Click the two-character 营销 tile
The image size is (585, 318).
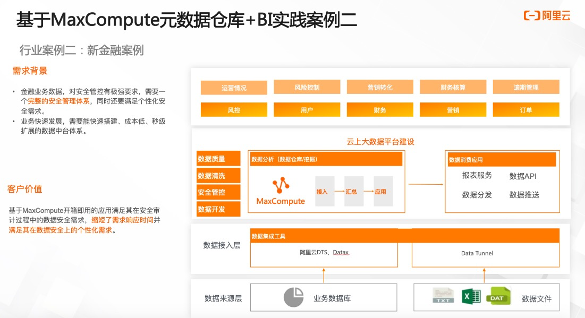click(453, 110)
